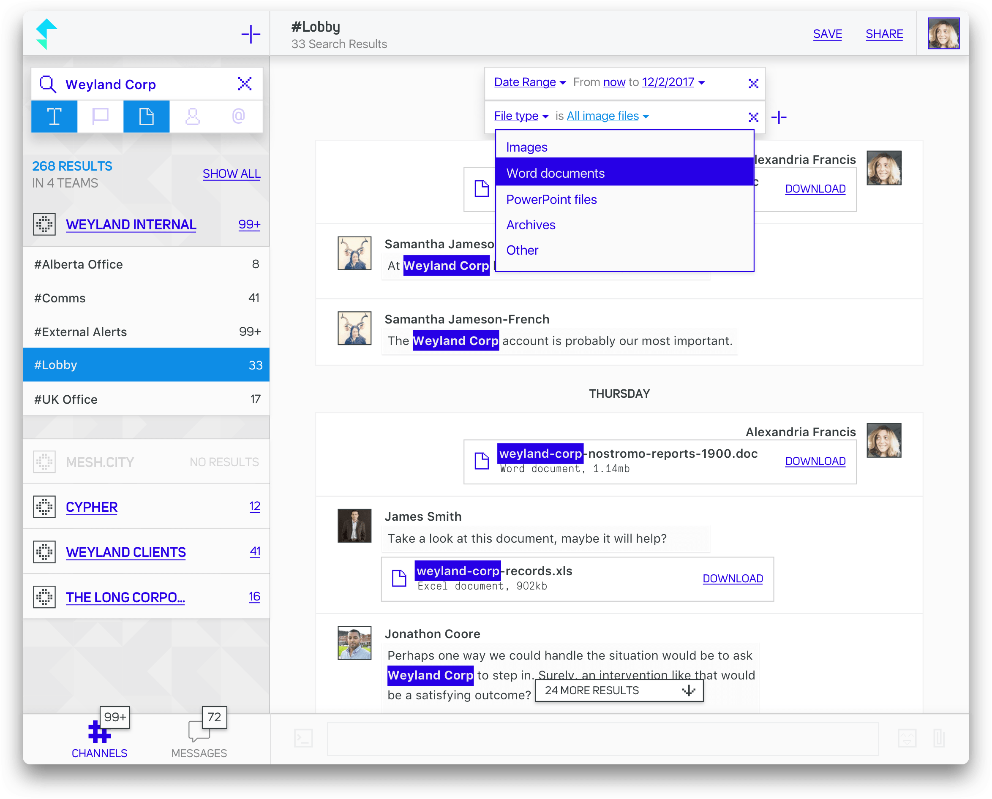Click the Weyland Internal team icon
This screenshot has height=799, width=992.
pyautogui.click(x=44, y=224)
